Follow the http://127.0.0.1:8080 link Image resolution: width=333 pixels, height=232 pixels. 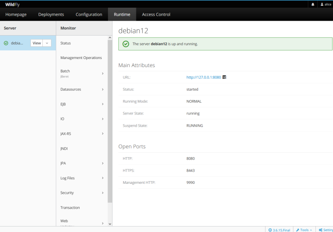coord(203,77)
